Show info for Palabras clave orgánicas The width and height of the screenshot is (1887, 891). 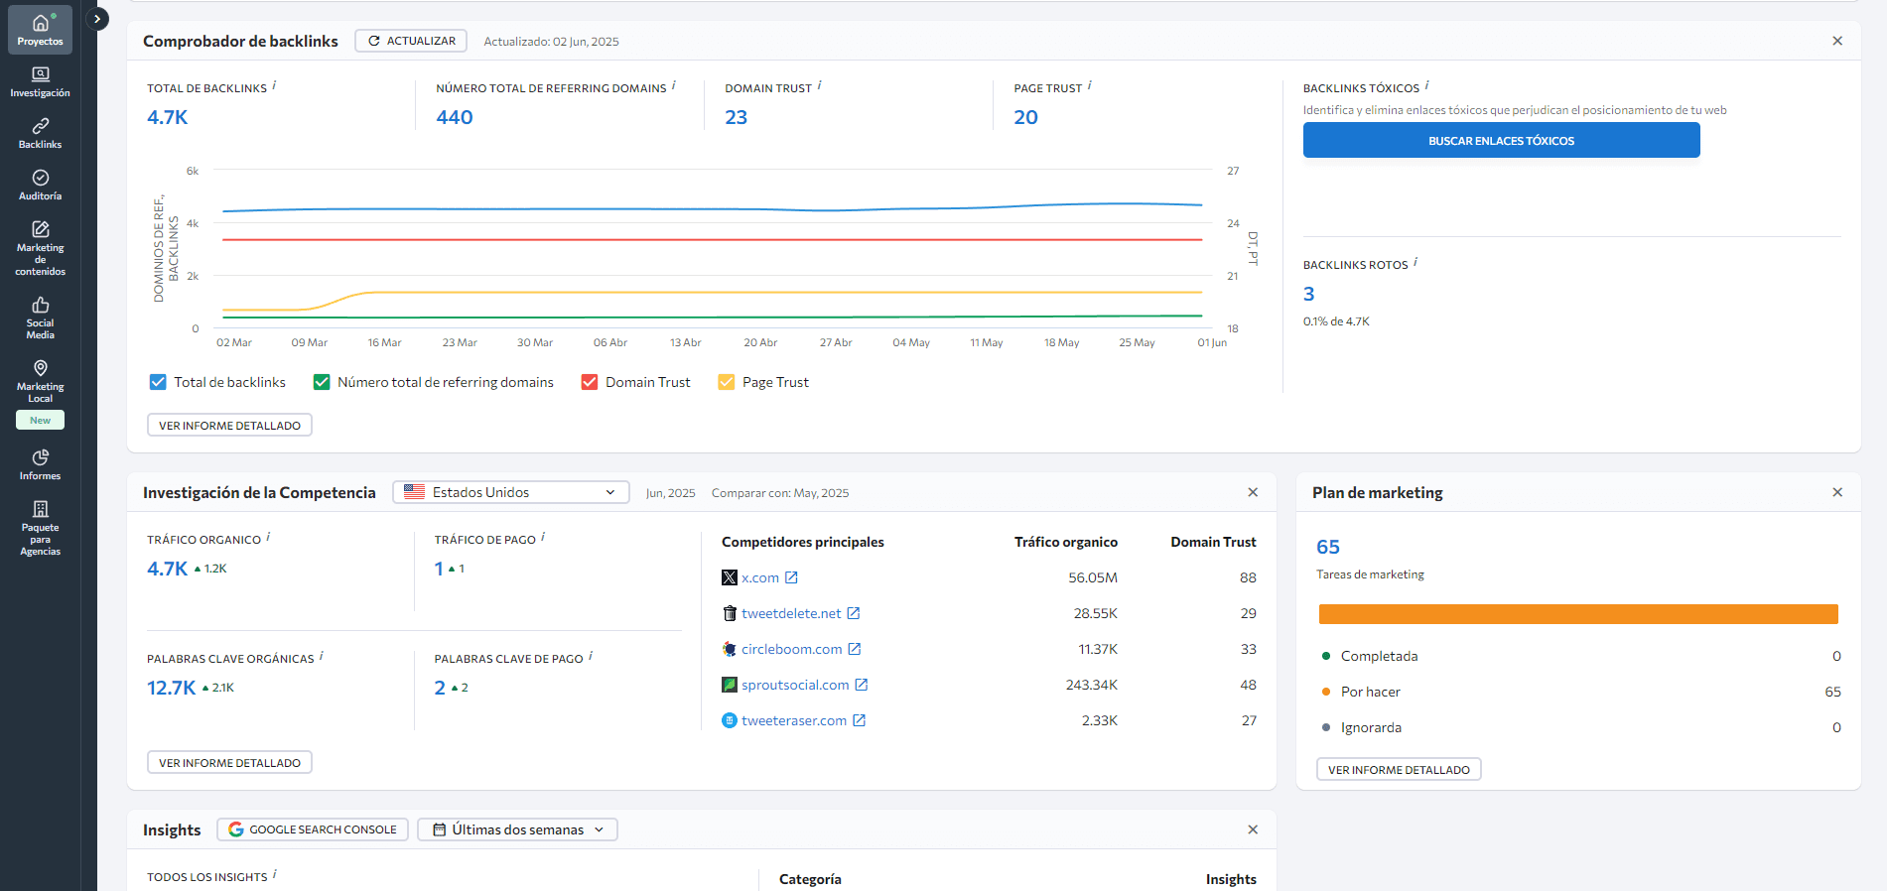tap(322, 657)
